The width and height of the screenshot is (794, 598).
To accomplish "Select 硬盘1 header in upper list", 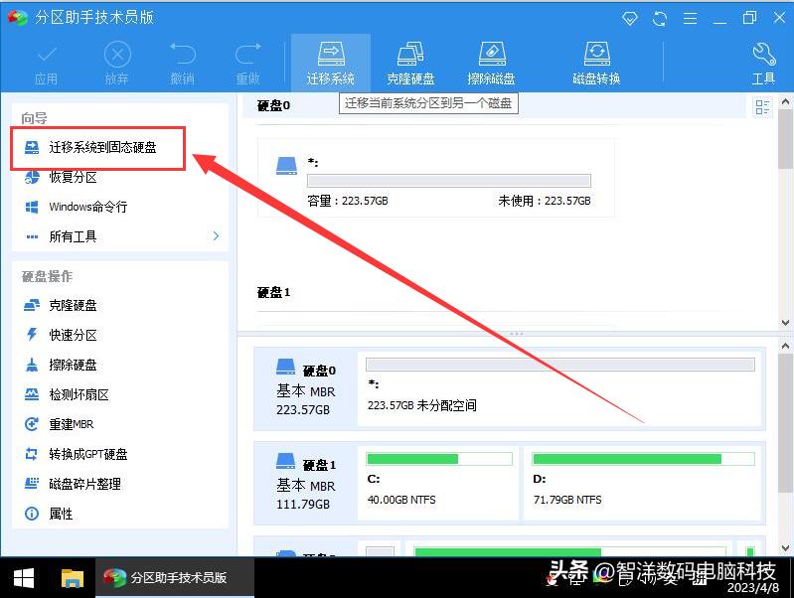I will 274,293.
